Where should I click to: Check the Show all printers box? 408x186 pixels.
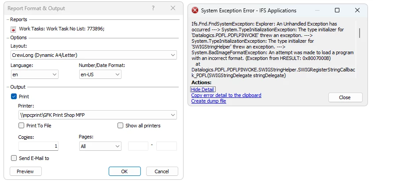click(120, 126)
